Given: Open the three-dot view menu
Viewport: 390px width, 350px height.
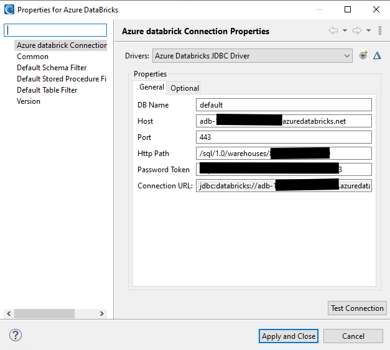Looking at the screenshot, I should pyautogui.click(x=379, y=30).
